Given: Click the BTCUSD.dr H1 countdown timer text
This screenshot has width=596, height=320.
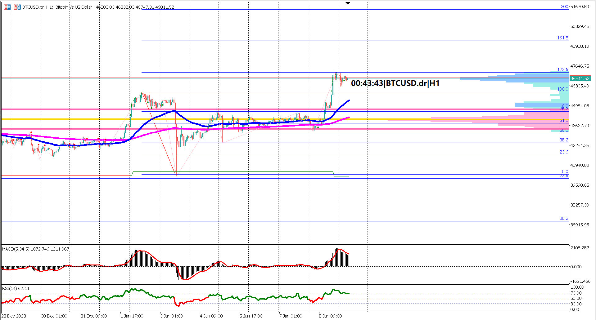Looking at the screenshot, I should pyautogui.click(x=395, y=83).
